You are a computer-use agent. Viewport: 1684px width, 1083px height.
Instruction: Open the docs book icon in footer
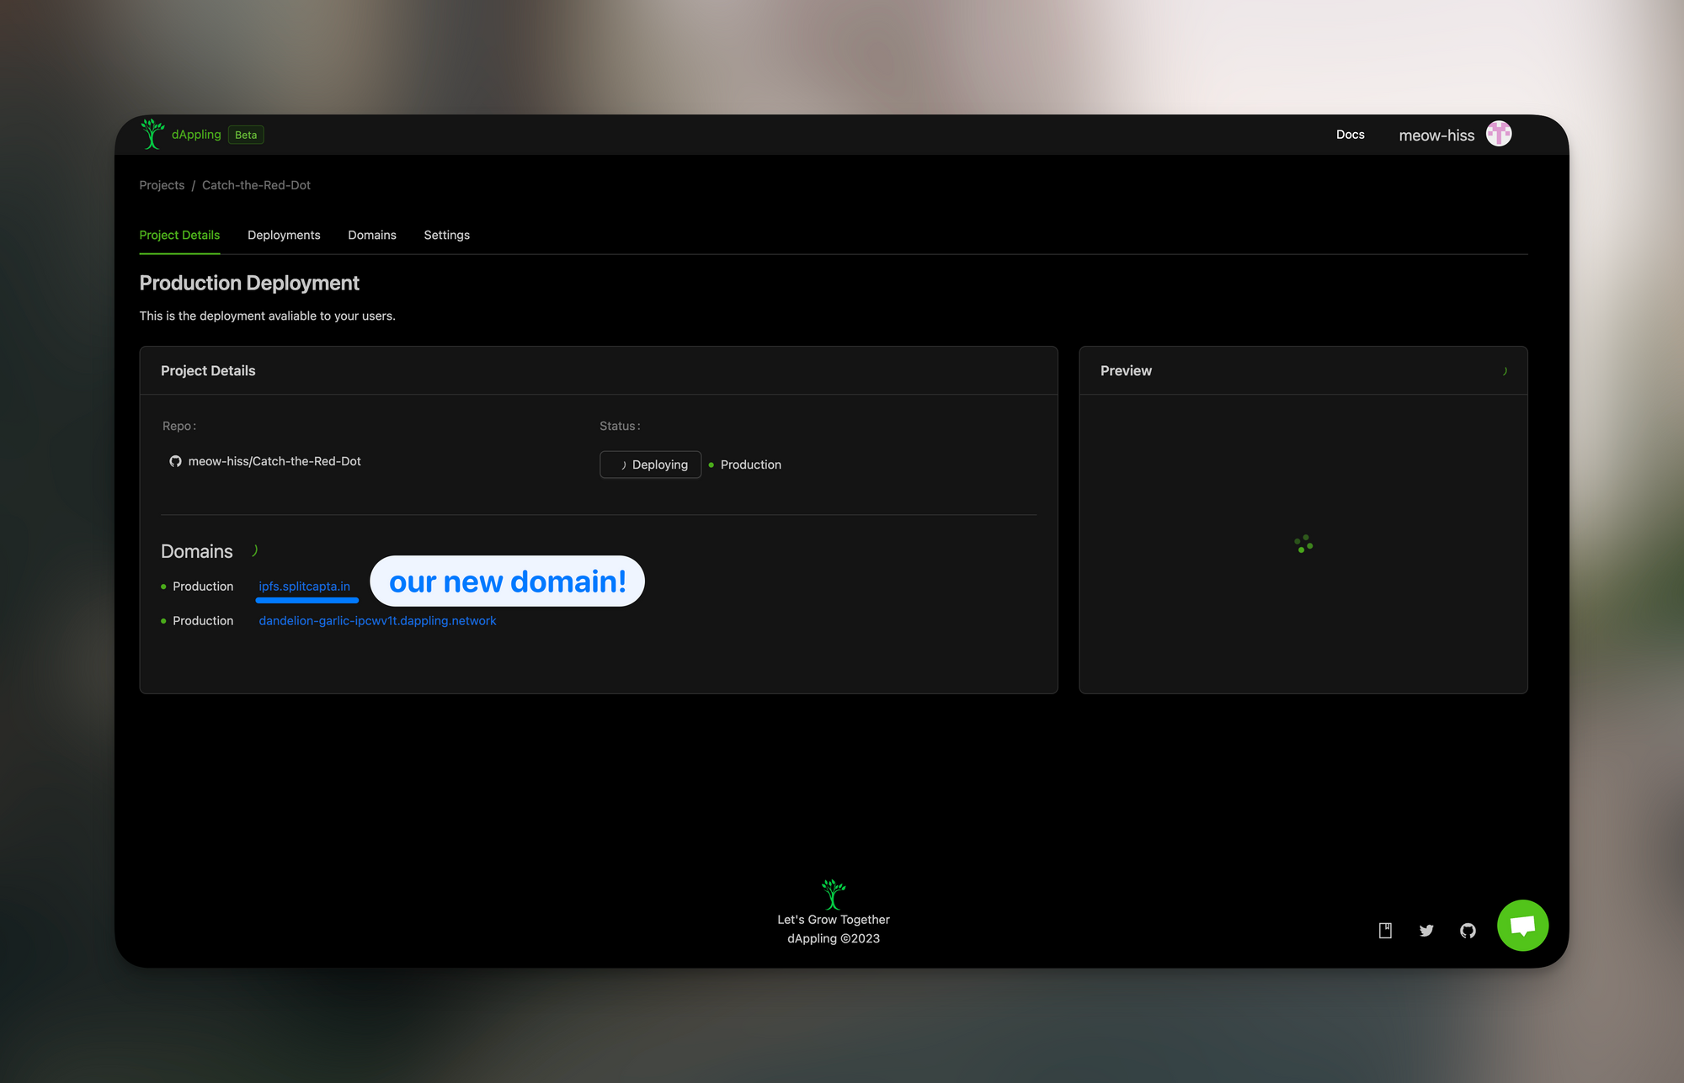[x=1385, y=931]
